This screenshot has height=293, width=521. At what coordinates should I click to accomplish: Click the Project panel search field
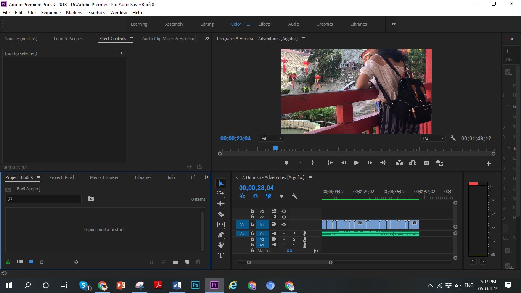coord(43,199)
